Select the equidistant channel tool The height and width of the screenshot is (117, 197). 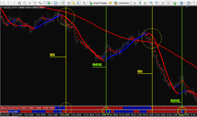[x=19, y=3]
